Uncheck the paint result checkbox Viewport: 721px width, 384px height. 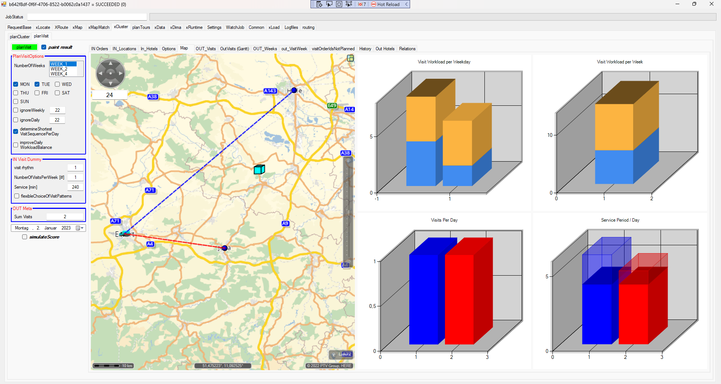44,47
